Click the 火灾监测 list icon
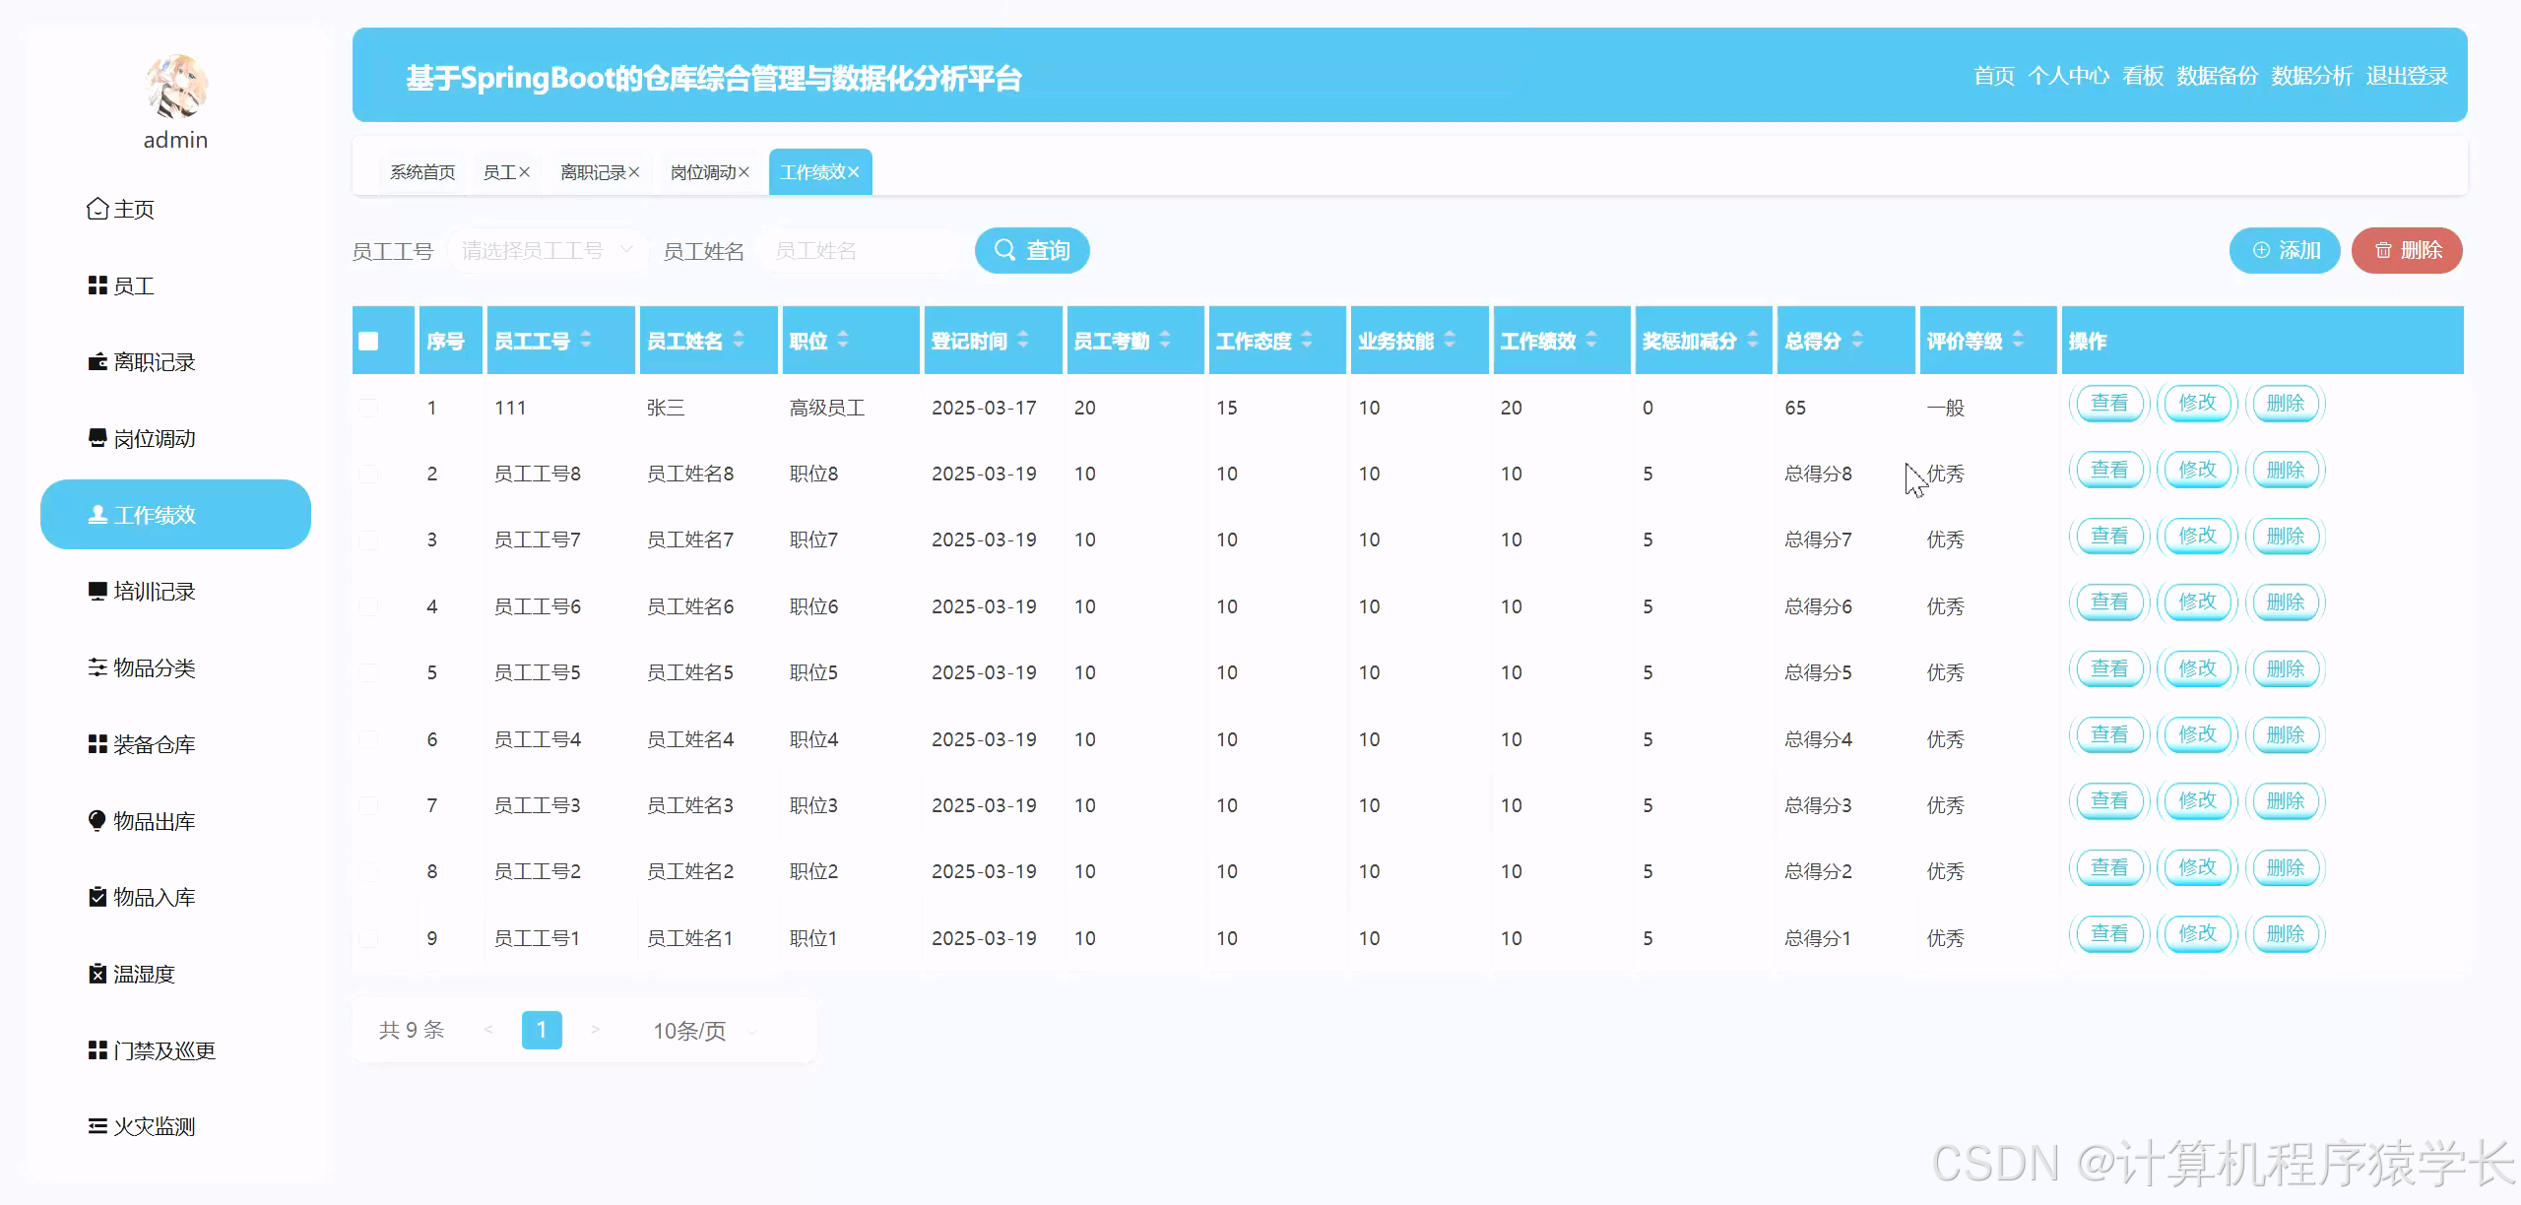Screen dimensions: 2521x1205 [97, 1126]
